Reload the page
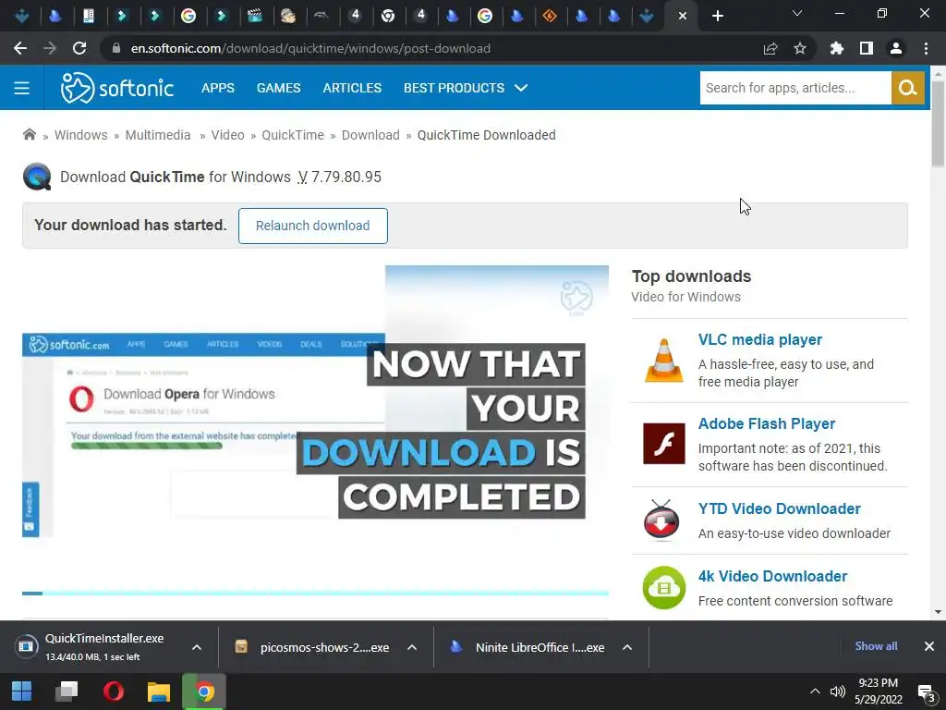Image resolution: width=946 pixels, height=710 pixels. pos(79,48)
